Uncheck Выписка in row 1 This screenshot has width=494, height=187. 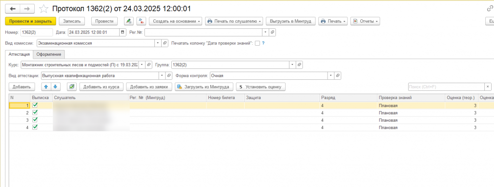35,105
